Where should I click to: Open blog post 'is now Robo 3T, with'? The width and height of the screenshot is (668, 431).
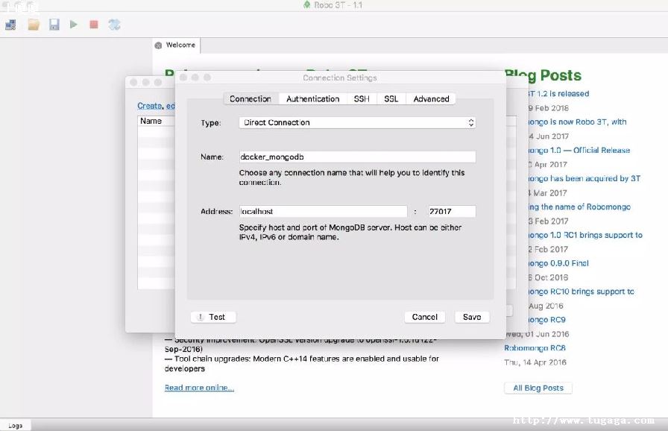point(577,122)
